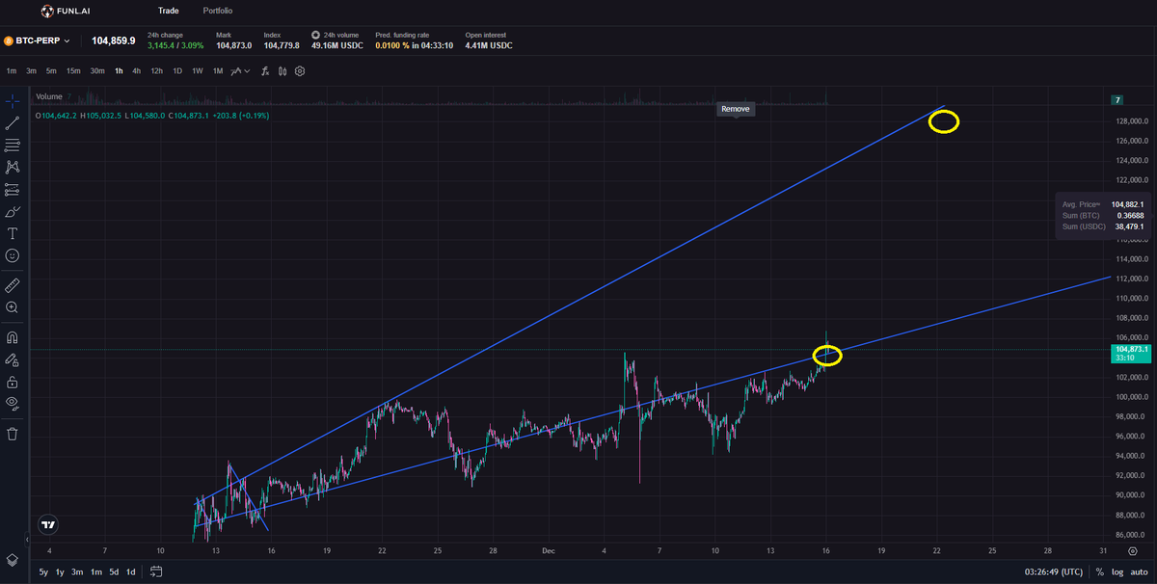This screenshot has width=1157, height=584.
Task: Select the 1M timeframe
Action: [218, 70]
